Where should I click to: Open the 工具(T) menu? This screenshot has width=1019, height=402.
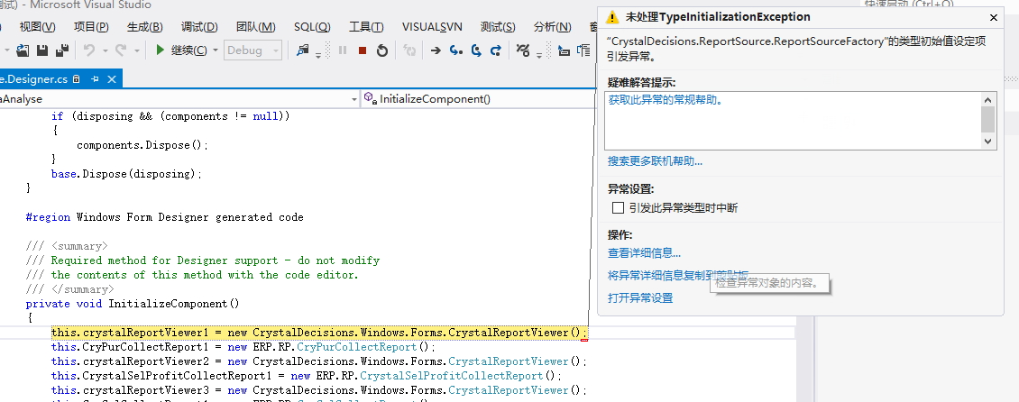pyautogui.click(x=366, y=27)
